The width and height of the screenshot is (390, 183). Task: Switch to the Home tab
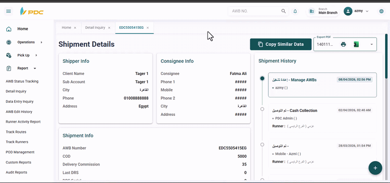click(x=66, y=28)
